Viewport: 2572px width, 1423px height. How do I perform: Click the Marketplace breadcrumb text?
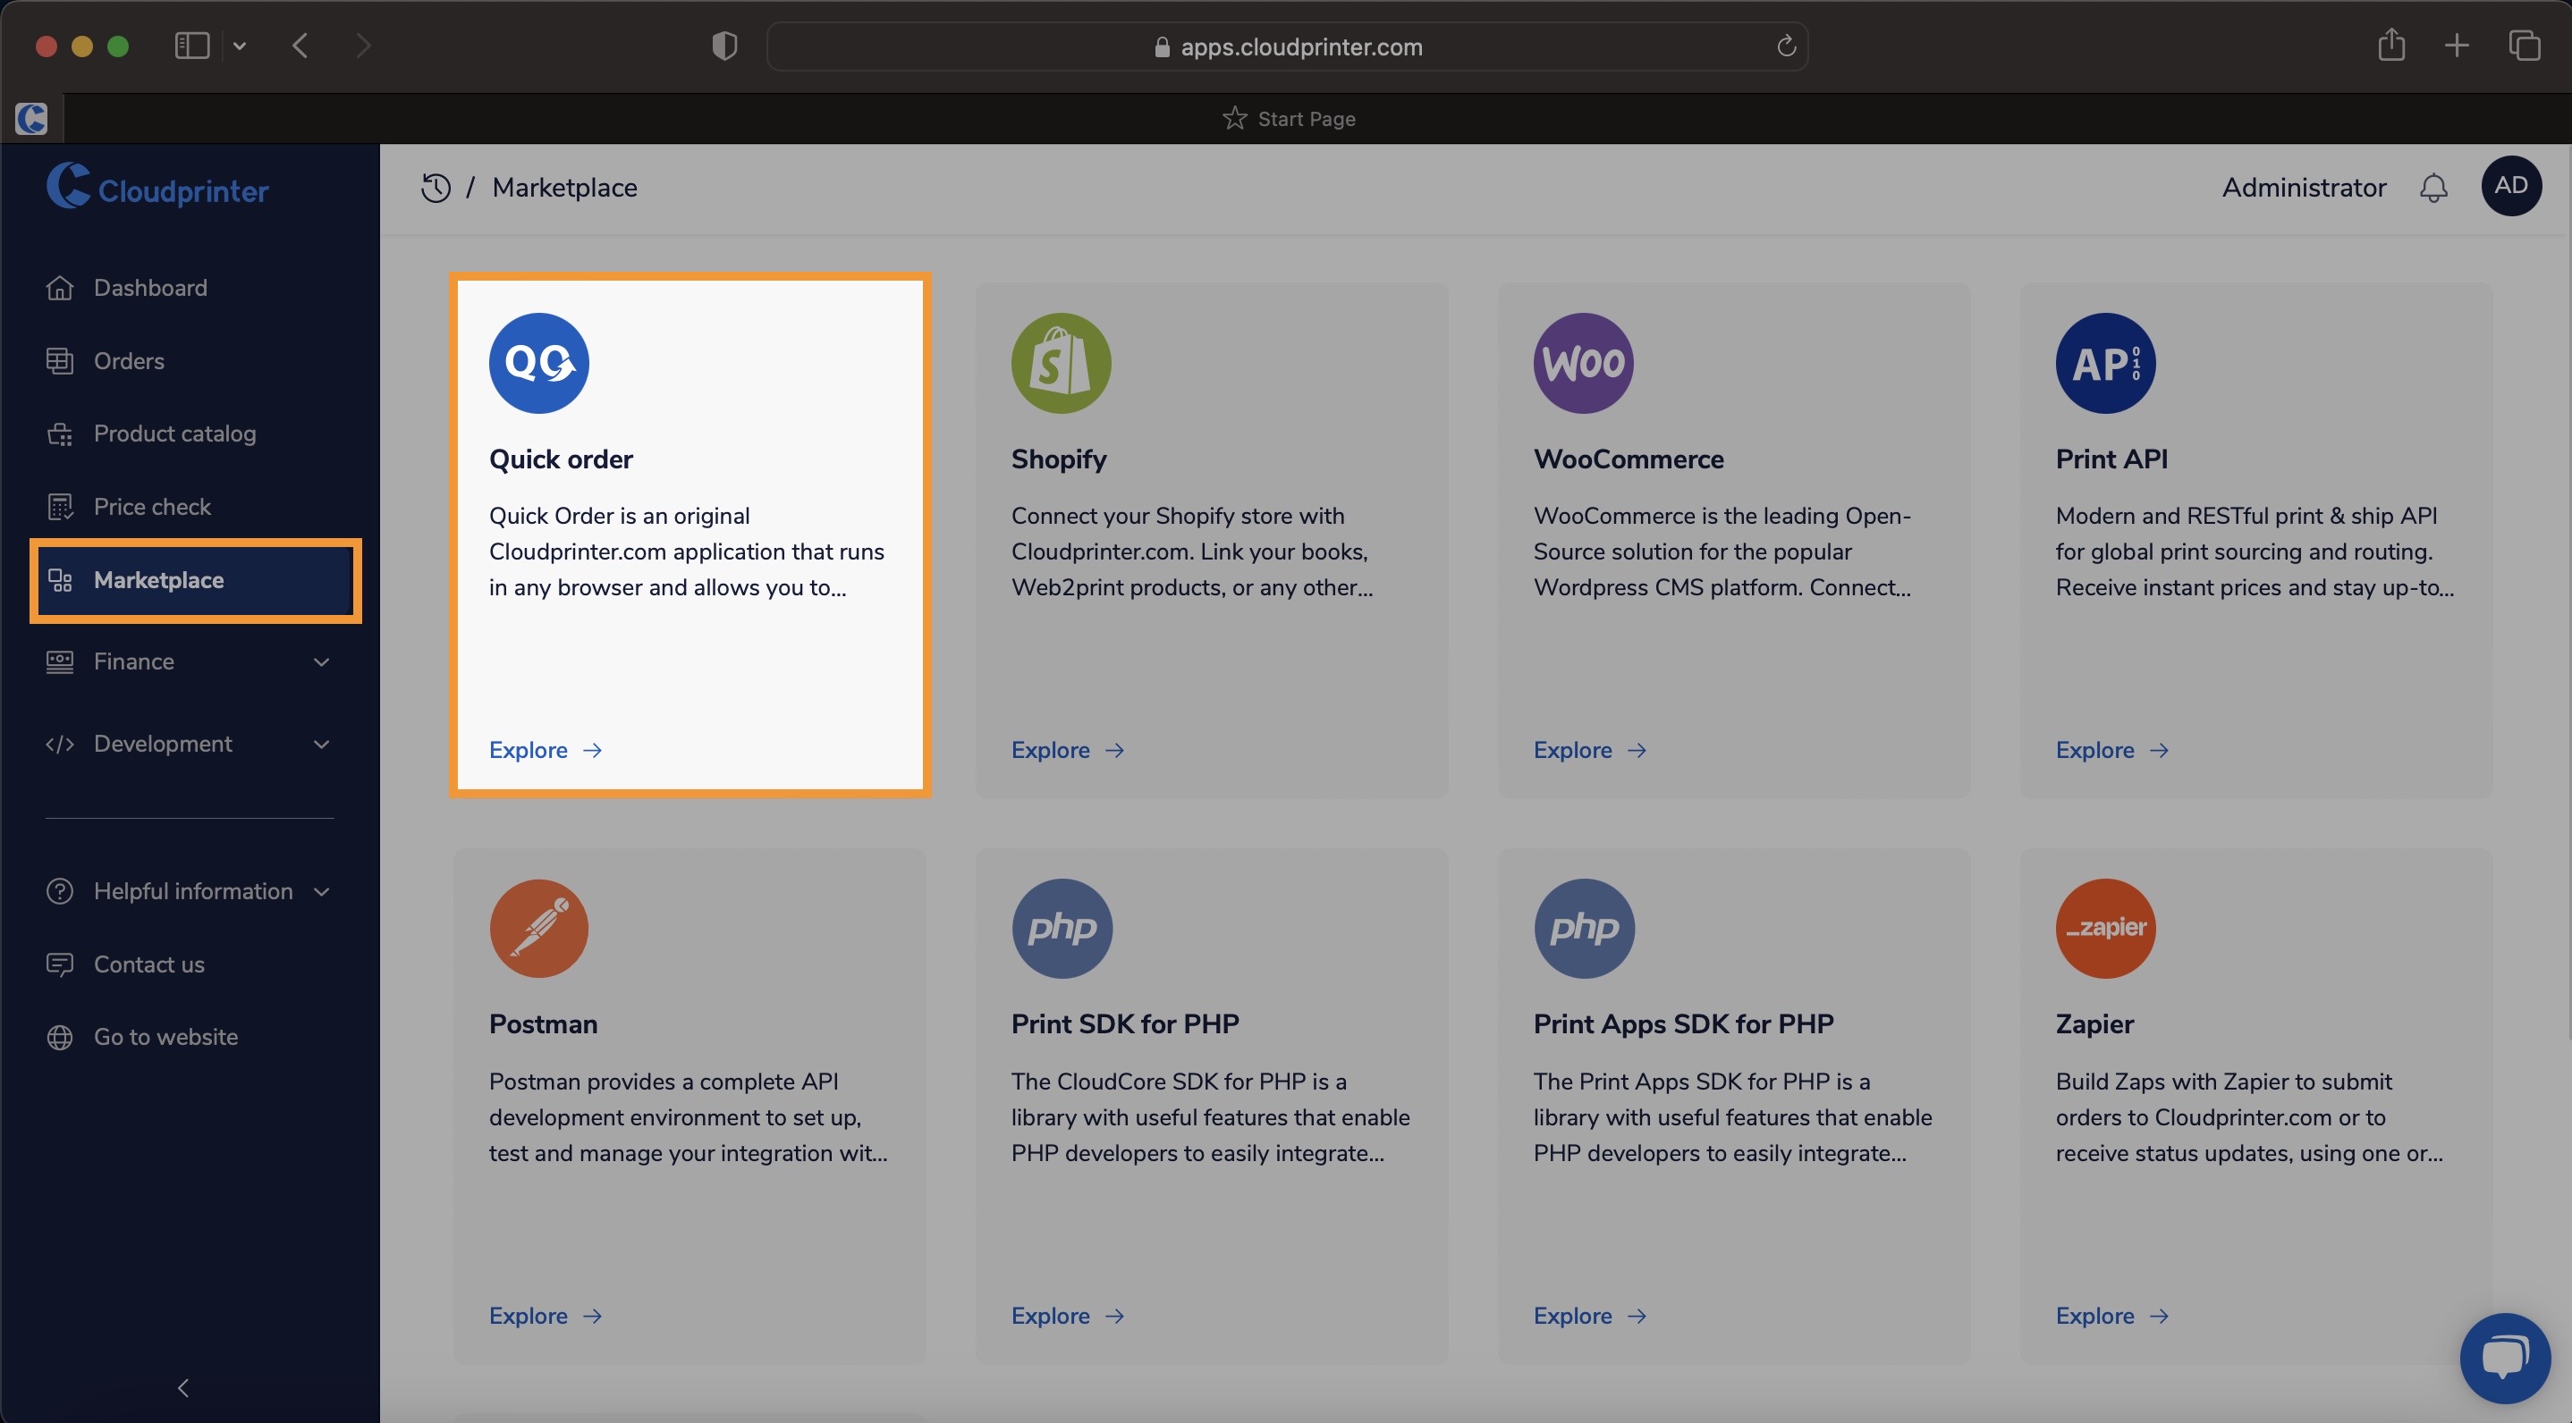(565, 188)
